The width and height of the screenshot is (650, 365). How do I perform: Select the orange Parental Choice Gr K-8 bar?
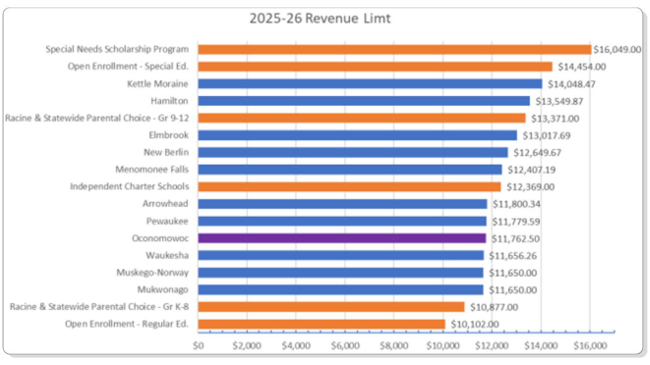tap(331, 307)
